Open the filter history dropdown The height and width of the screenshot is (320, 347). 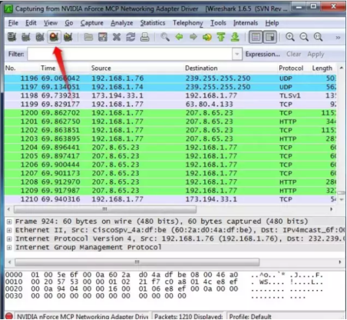[x=237, y=54]
